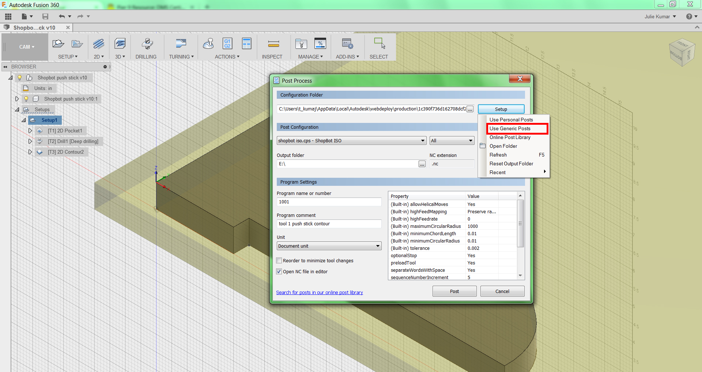Click the Program name or number field
Image resolution: width=702 pixels, height=372 pixels.
(329, 202)
